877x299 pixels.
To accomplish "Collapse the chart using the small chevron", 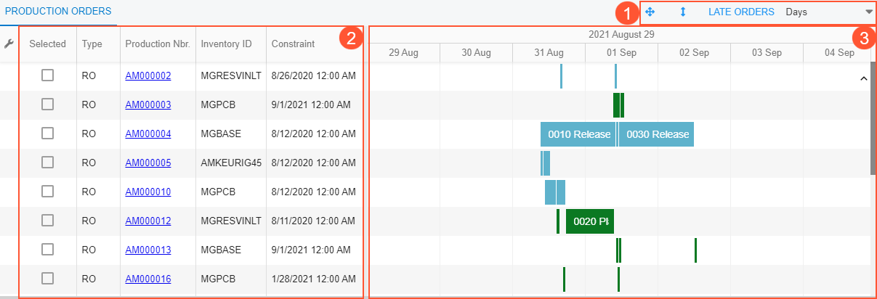I will pyautogui.click(x=864, y=77).
